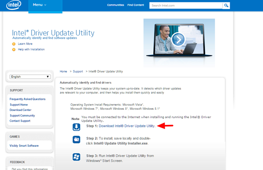Image resolution: width=263 pixels, height=170 pixels.
Task: Click the laptop video thumbnail
Action: pyautogui.click(x=179, y=43)
